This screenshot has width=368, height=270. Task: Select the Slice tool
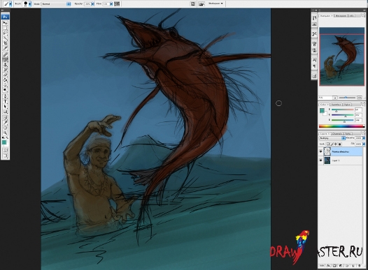pyautogui.click(x=5, y=48)
